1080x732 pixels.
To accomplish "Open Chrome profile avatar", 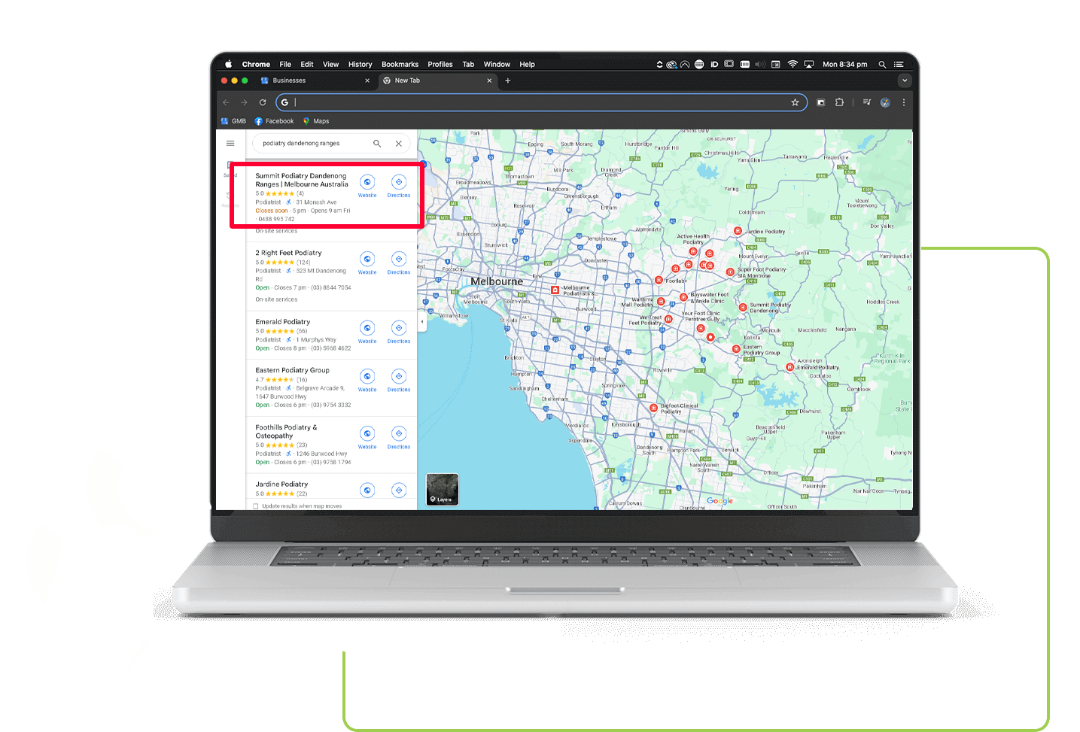I will (x=885, y=102).
